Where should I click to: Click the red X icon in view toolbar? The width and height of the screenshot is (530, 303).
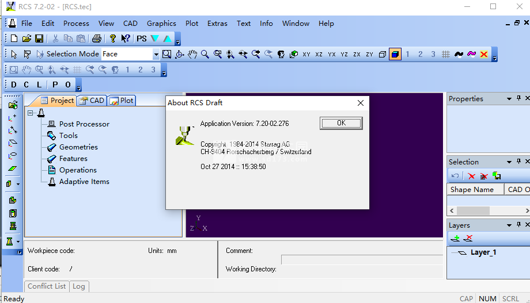pos(484,54)
